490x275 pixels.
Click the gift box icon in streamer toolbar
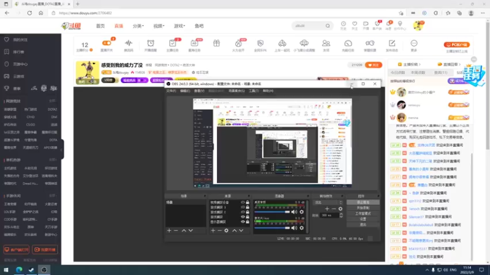217,43
